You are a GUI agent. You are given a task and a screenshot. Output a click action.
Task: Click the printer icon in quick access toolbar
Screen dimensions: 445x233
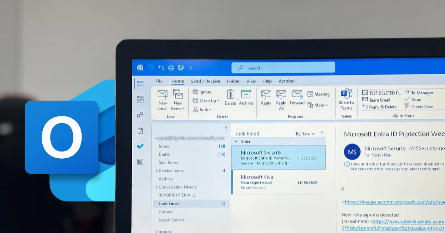171,67
